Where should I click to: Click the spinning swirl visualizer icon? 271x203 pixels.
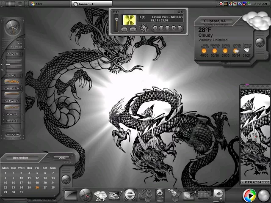(x=144, y=28)
